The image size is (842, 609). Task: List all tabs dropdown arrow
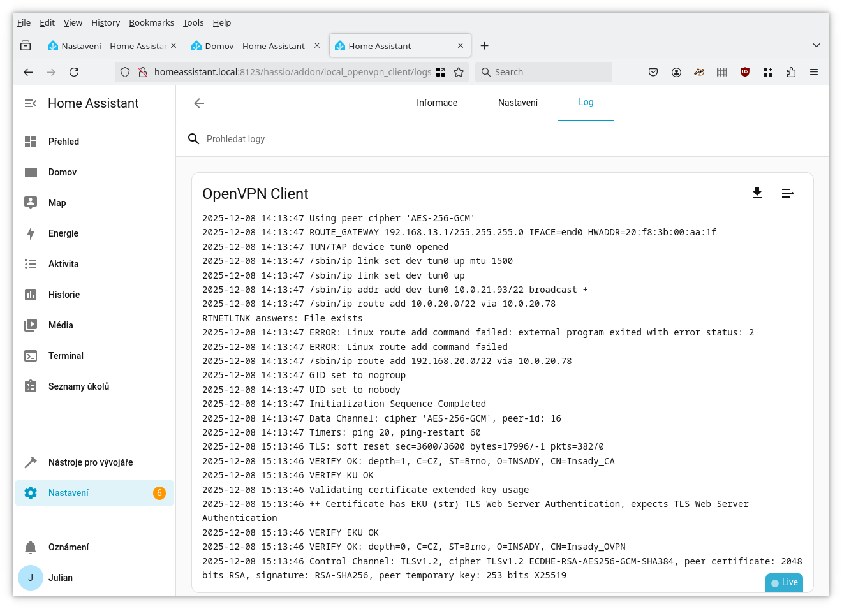[x=816, y=45]
